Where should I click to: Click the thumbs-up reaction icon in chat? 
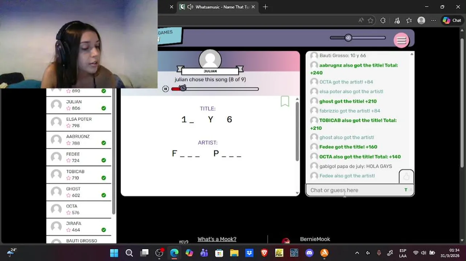[406, 177]
